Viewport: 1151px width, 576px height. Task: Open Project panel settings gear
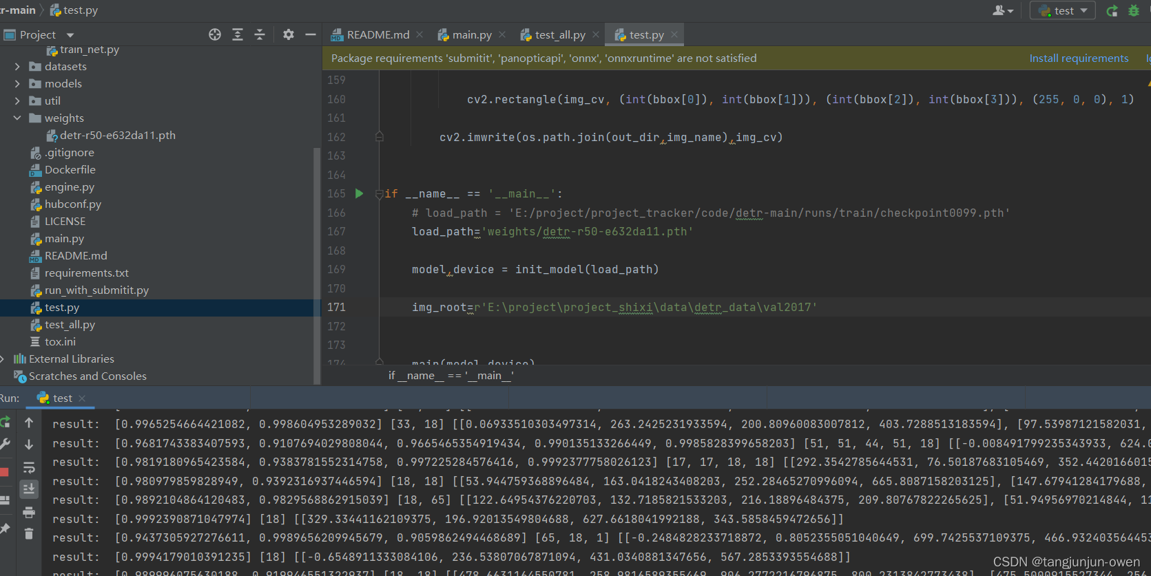coord(289,34)
